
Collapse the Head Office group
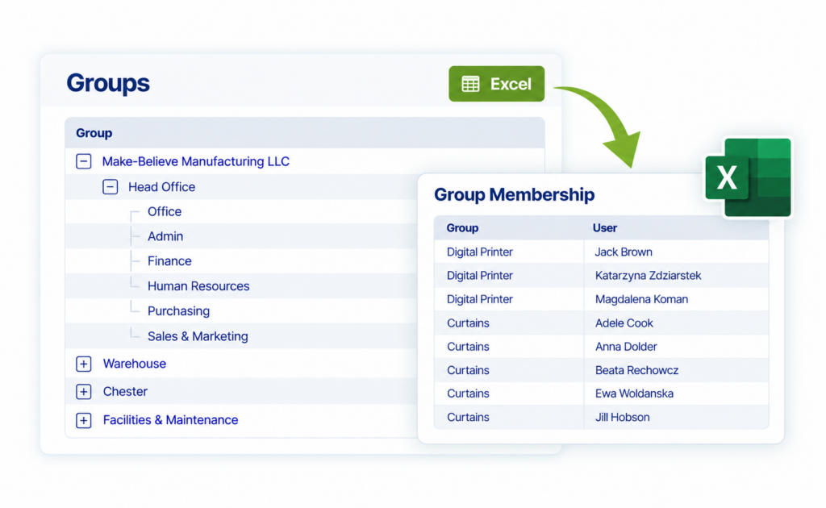(x=110, y=187)
